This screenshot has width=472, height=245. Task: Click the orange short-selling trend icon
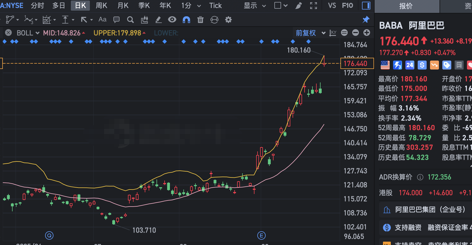[x=434, y=65]
